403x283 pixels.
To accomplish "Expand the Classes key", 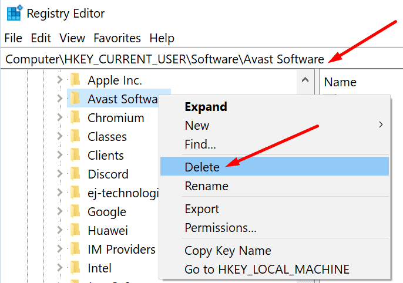I will [60, 136].
